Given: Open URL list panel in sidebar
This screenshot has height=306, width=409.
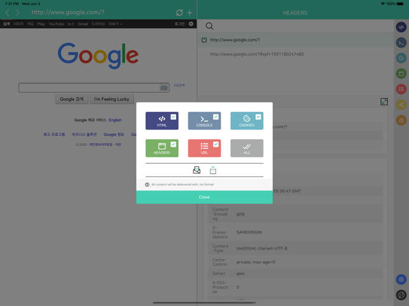Looking at the screenshot, I should pyautogui.click(x=401, y=90).
